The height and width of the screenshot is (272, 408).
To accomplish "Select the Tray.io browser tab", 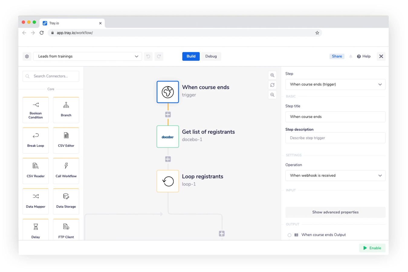I will pyautogui.click(x=72, y=23).
